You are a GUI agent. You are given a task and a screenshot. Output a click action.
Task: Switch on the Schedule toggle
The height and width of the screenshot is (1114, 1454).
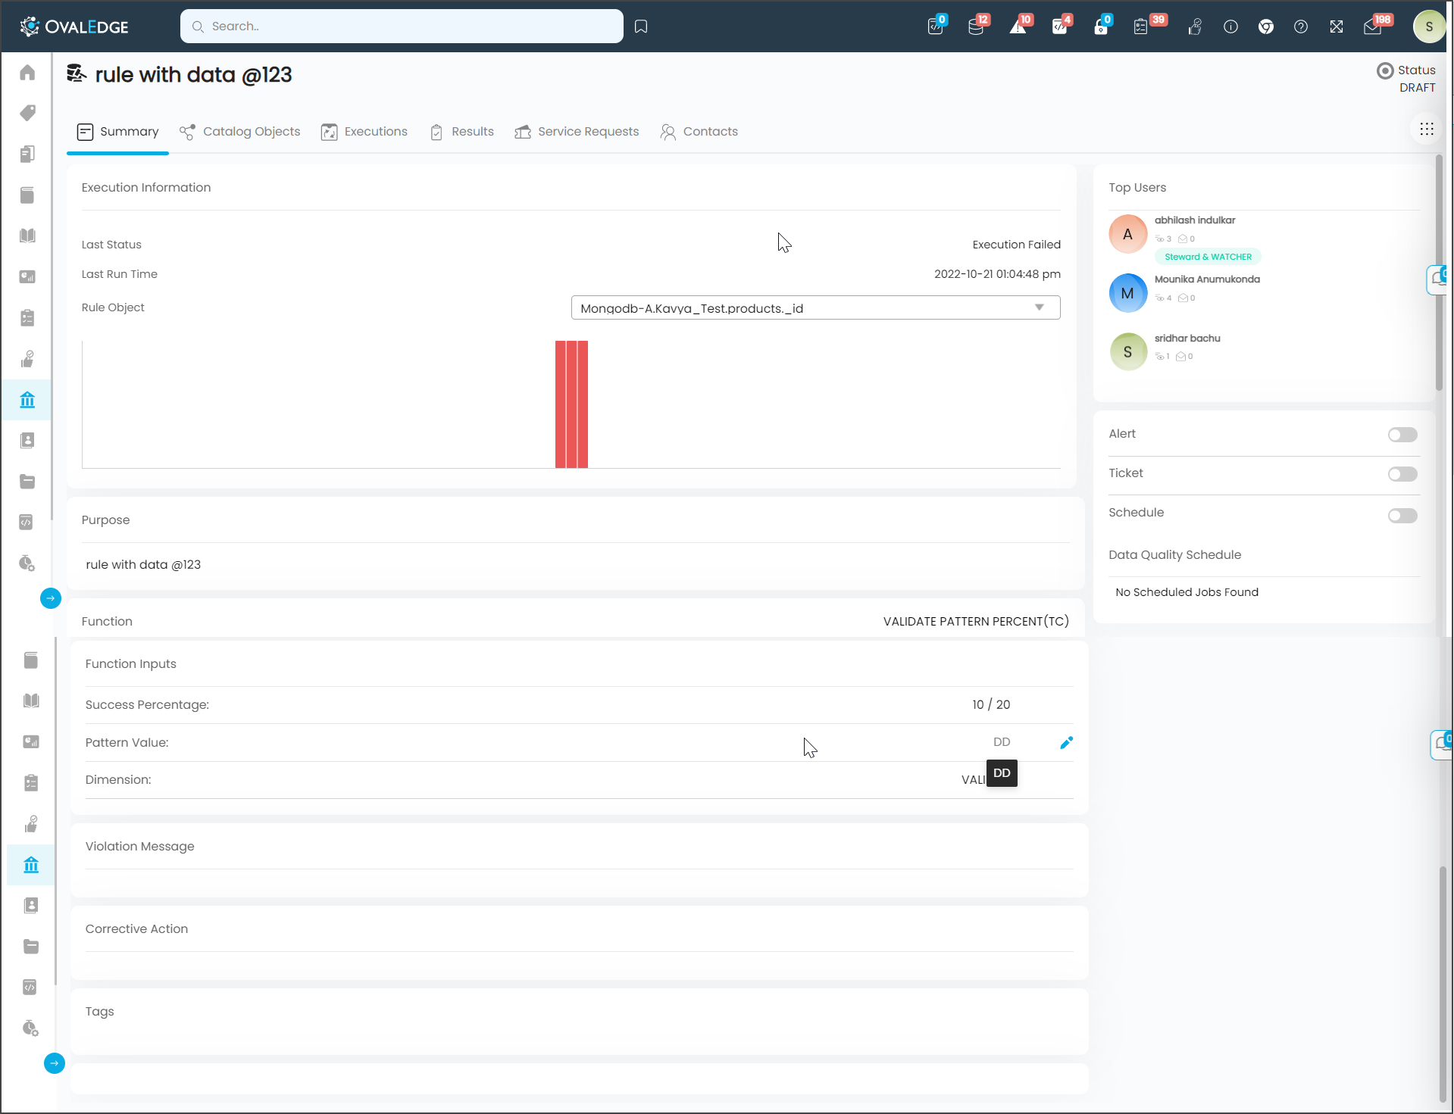point(1402,516)
